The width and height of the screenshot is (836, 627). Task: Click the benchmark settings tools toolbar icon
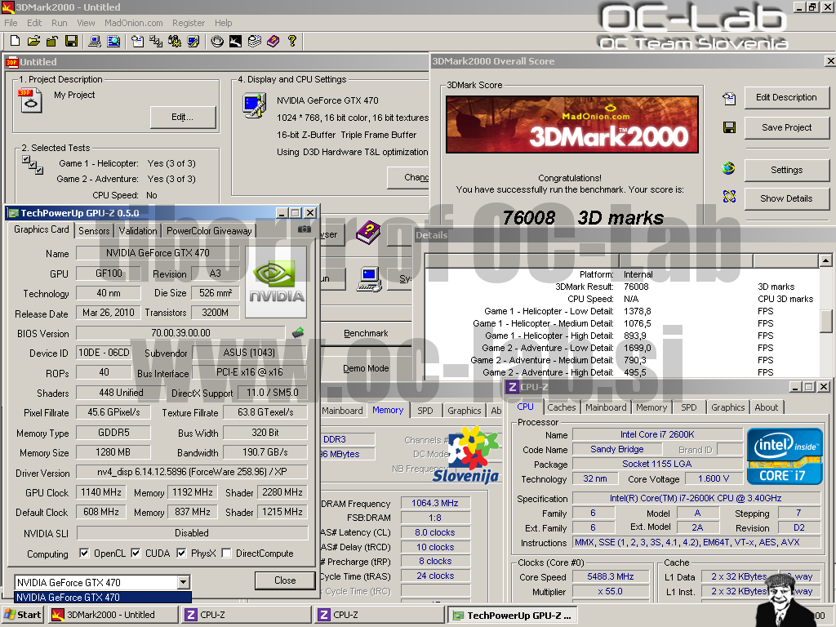click(175, 41)
